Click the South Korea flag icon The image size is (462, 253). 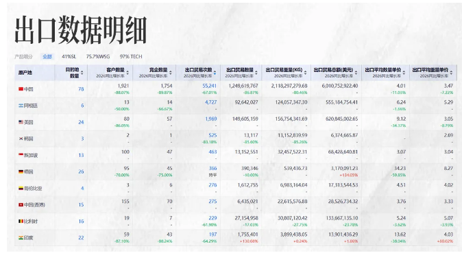[21, 138]
